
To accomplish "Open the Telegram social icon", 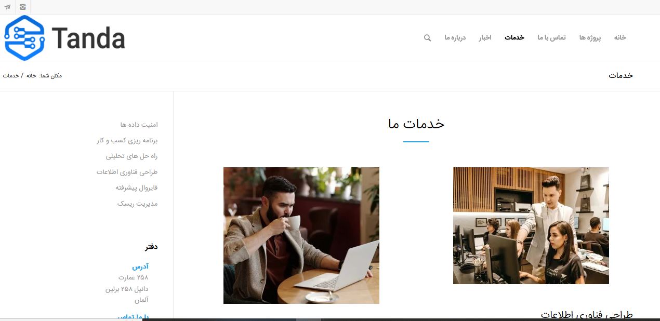I will click(x=7, y=7).
